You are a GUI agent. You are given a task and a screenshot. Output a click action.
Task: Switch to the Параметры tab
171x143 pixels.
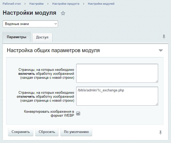[x=17, y=37]
